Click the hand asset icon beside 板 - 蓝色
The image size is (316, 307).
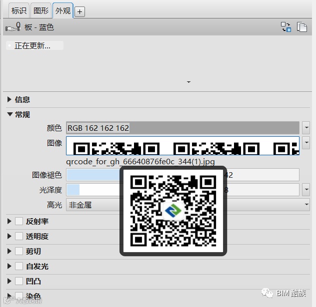13,27
